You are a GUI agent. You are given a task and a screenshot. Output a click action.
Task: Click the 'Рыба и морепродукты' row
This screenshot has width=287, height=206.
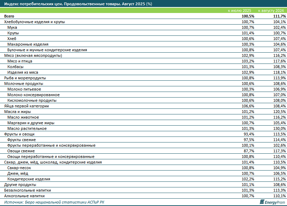[25, 78]
